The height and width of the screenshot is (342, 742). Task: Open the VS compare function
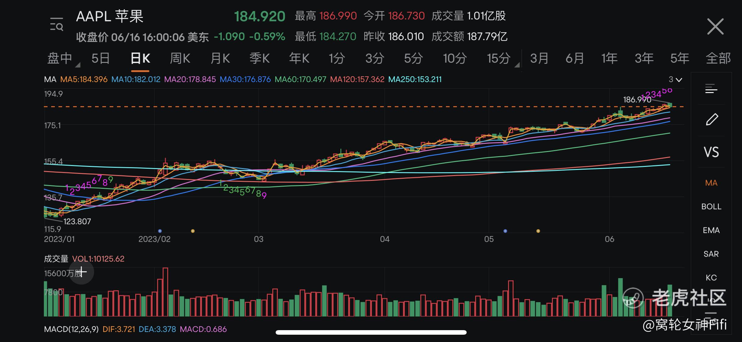(711, 152)
